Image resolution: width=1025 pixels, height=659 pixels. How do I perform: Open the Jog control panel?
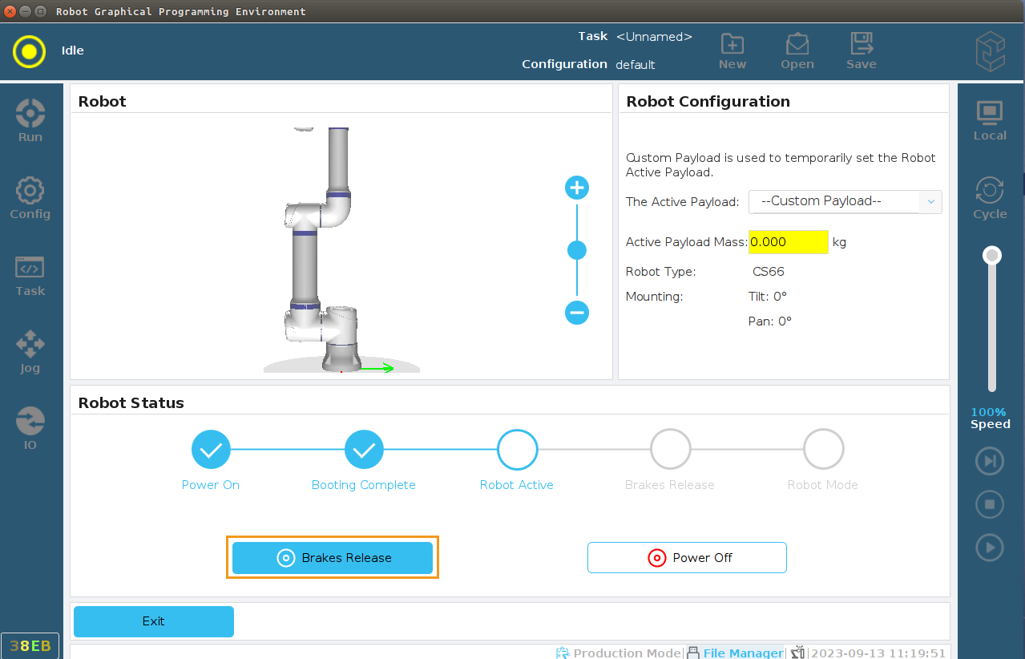point(30,352)
